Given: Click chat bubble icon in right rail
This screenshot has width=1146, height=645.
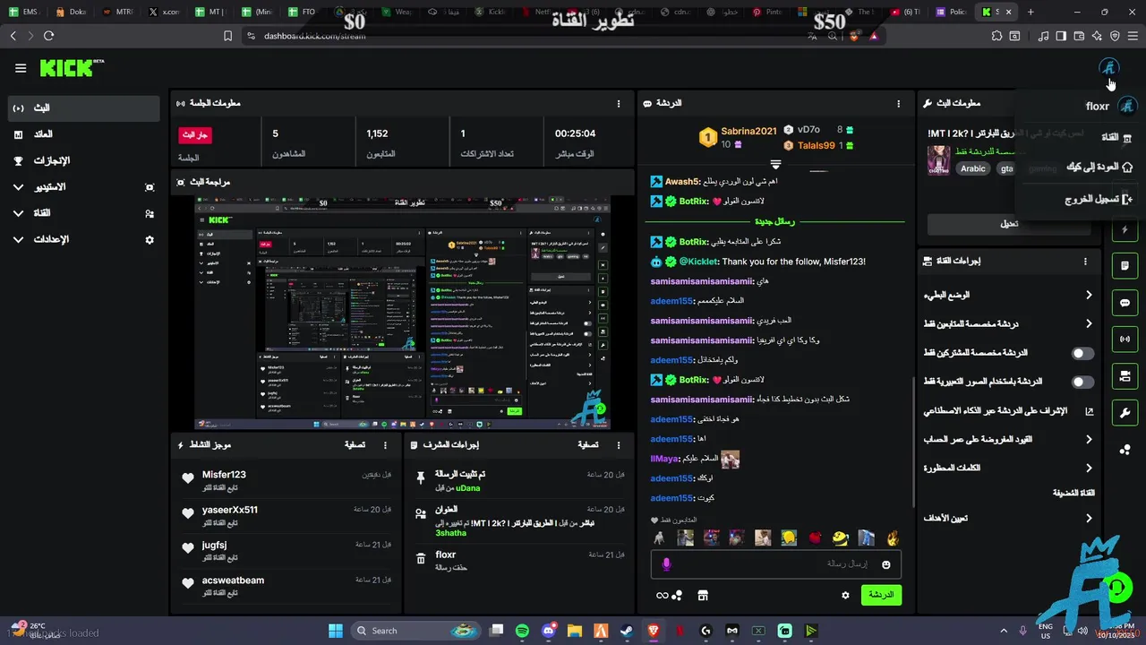Looking at the screenshot, I should pyautogui.click(x=1125, y=303).
